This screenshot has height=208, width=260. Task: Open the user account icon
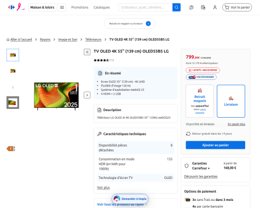[215, 8]
